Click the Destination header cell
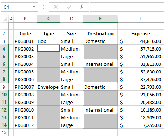The image size is (164, 136). click(100, 33)
